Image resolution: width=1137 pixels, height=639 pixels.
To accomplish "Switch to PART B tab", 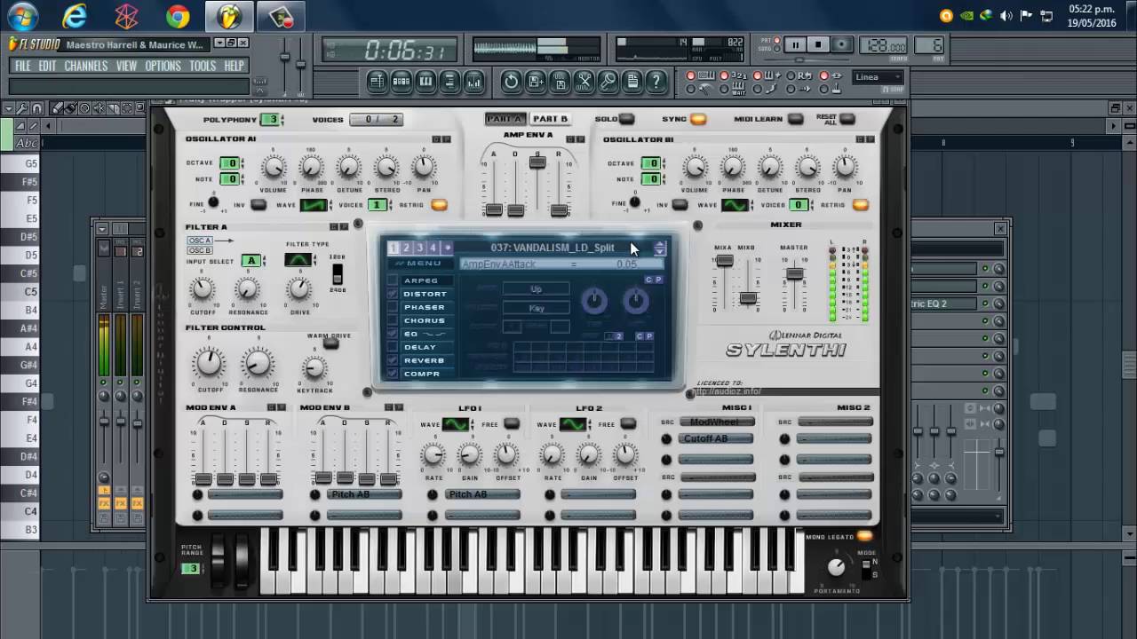I will click(551, 119).
